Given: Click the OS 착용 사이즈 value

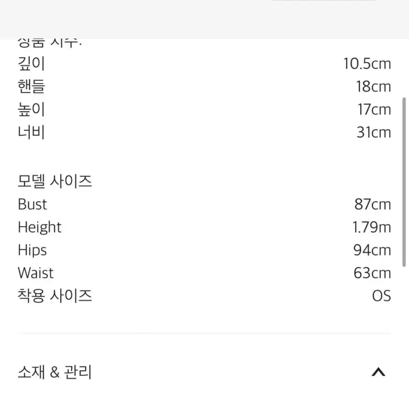Looking at the screenshot, I should [x=381, y=296].
